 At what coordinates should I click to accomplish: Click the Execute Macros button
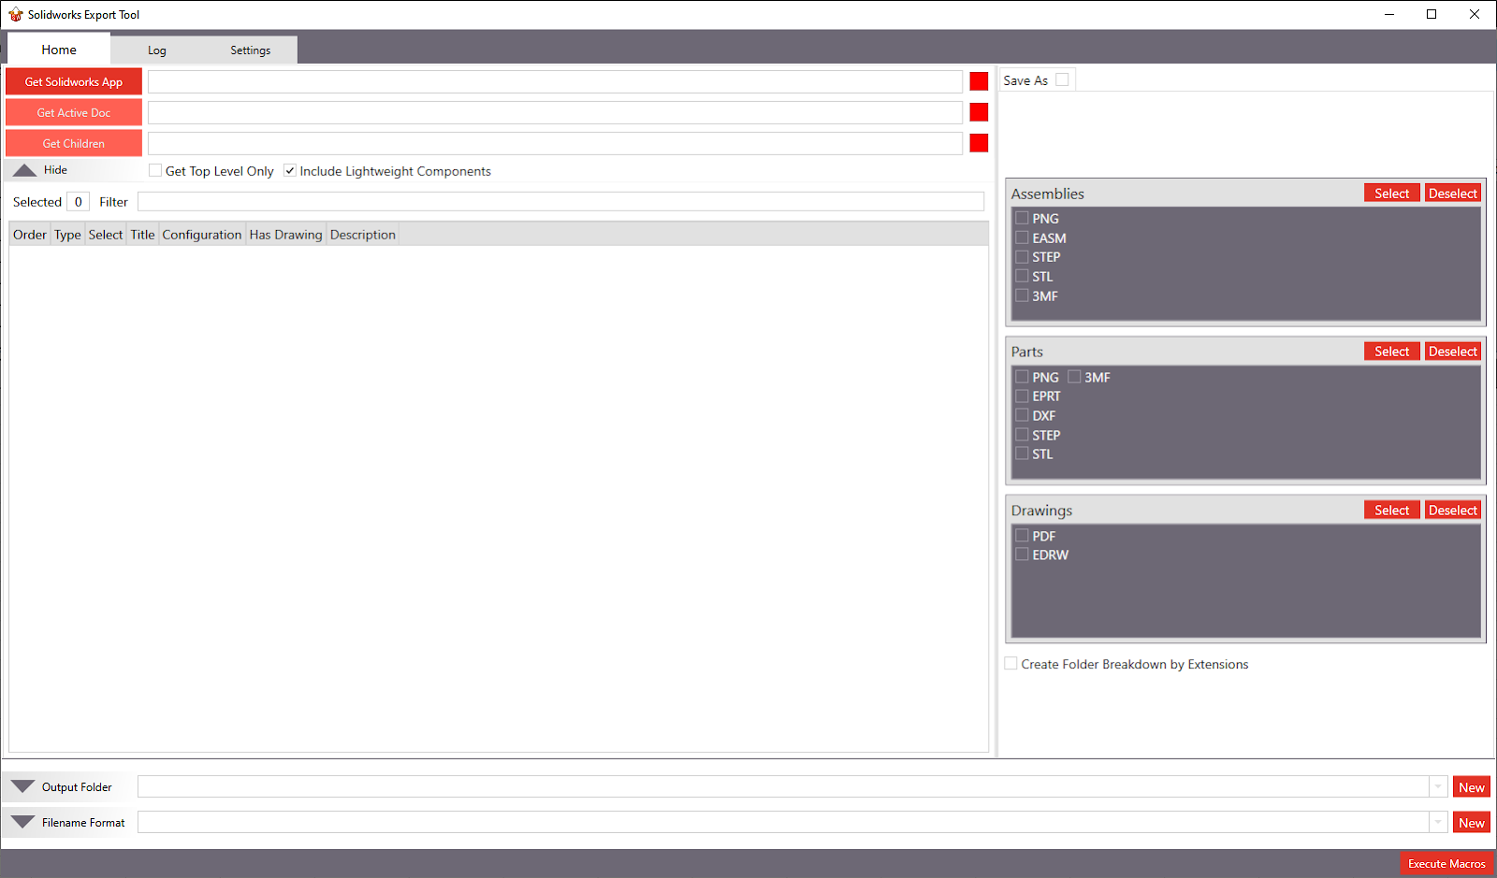pos(1446,864)
